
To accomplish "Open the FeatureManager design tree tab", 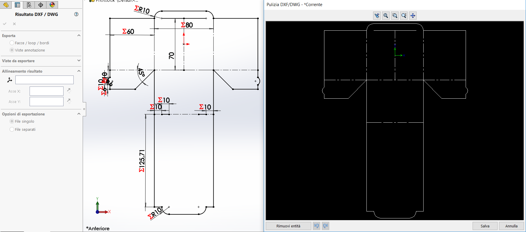I will click(6, 5).
